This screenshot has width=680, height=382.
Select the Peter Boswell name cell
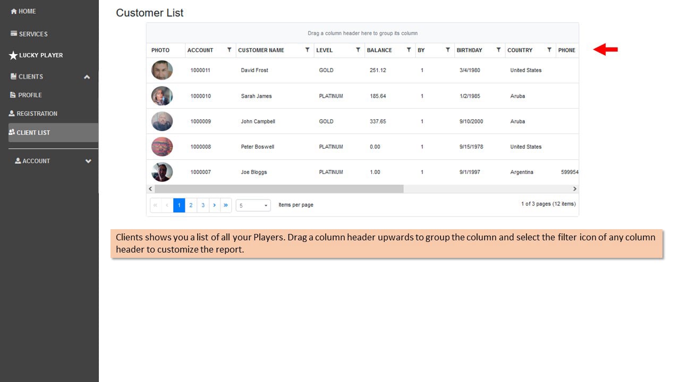(258, 147)
